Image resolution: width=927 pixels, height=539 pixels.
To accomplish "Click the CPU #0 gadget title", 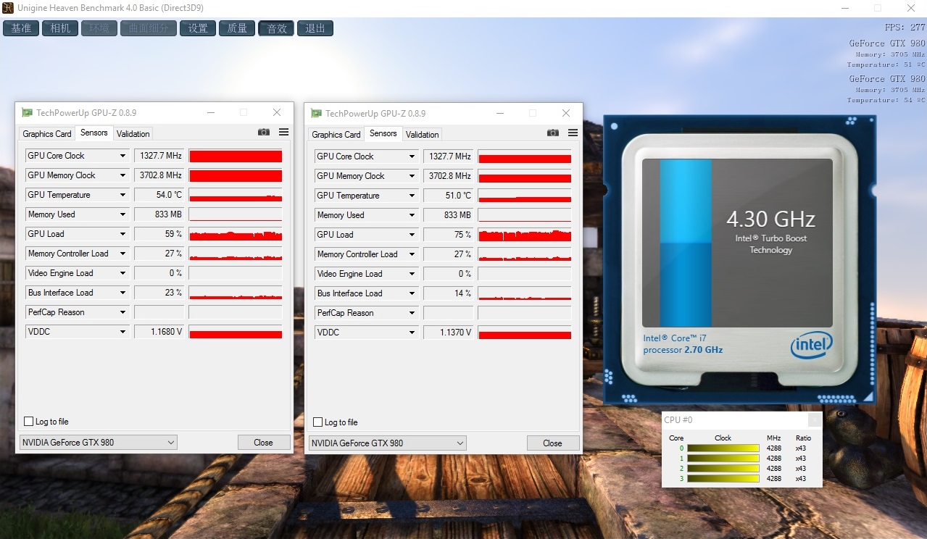I will pos(678,420).
